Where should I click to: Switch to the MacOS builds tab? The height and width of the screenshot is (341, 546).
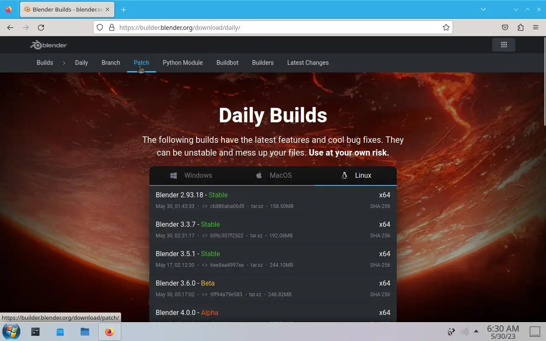pos(273,176)
